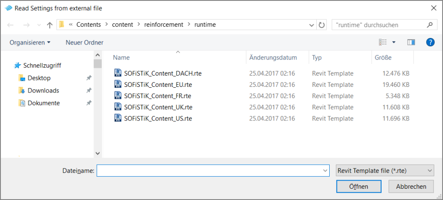Go forward using the right arrow
Viewport: 443px width, 200px height.
pos(26,25)
